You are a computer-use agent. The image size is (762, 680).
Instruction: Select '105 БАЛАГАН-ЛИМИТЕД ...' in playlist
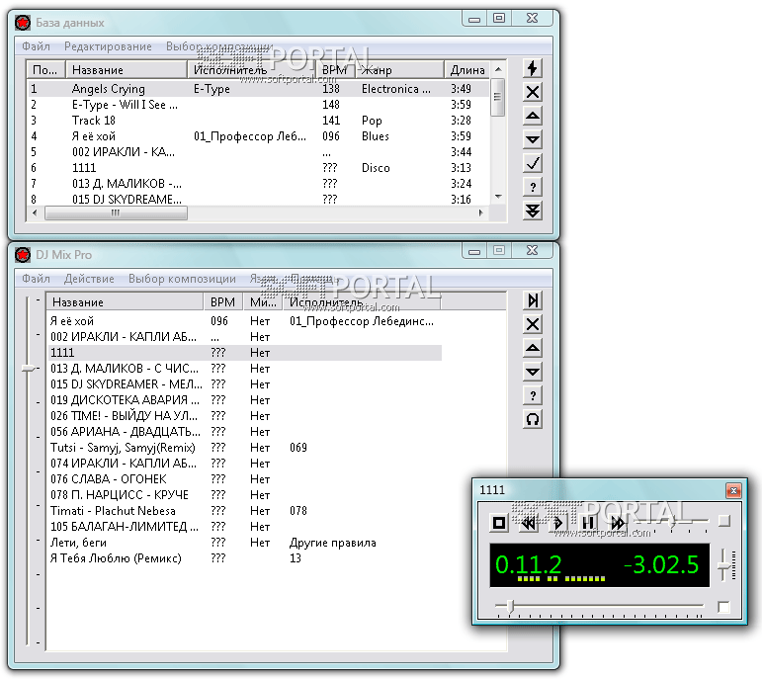244,527
